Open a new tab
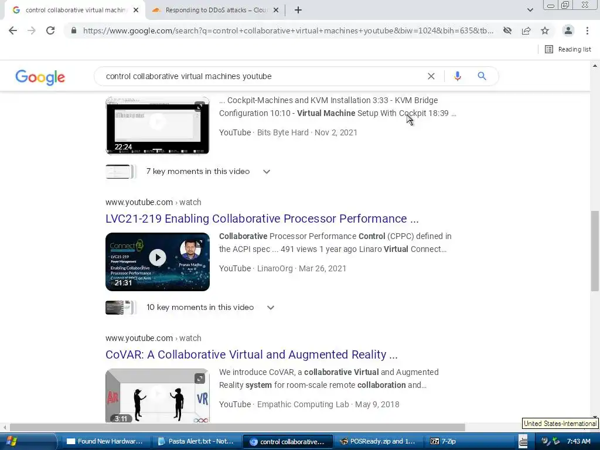Viewport: 600px width, 450px height. [x=298, y=11]
